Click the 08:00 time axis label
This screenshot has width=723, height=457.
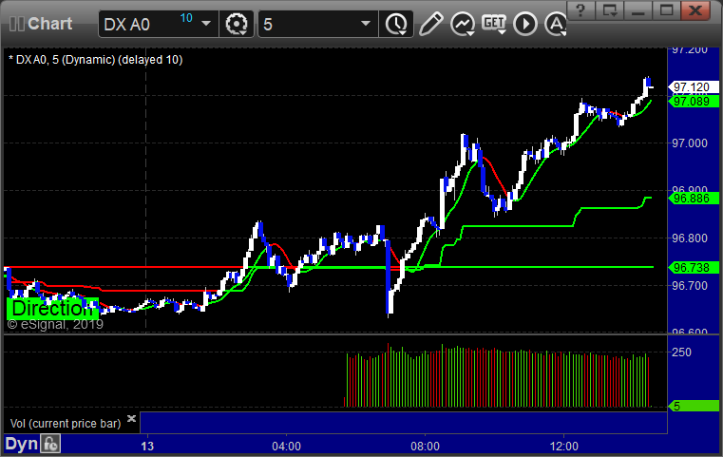pos(425,447)
